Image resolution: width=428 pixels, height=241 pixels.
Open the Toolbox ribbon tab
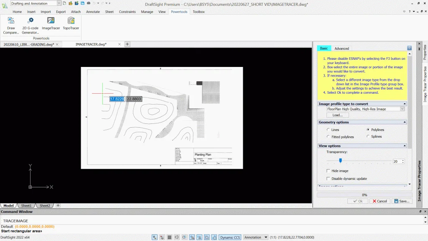[199, 12]
